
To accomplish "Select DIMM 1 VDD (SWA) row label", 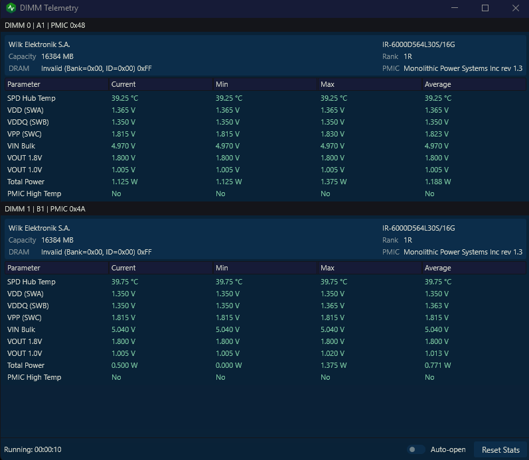I will [25, 294].
